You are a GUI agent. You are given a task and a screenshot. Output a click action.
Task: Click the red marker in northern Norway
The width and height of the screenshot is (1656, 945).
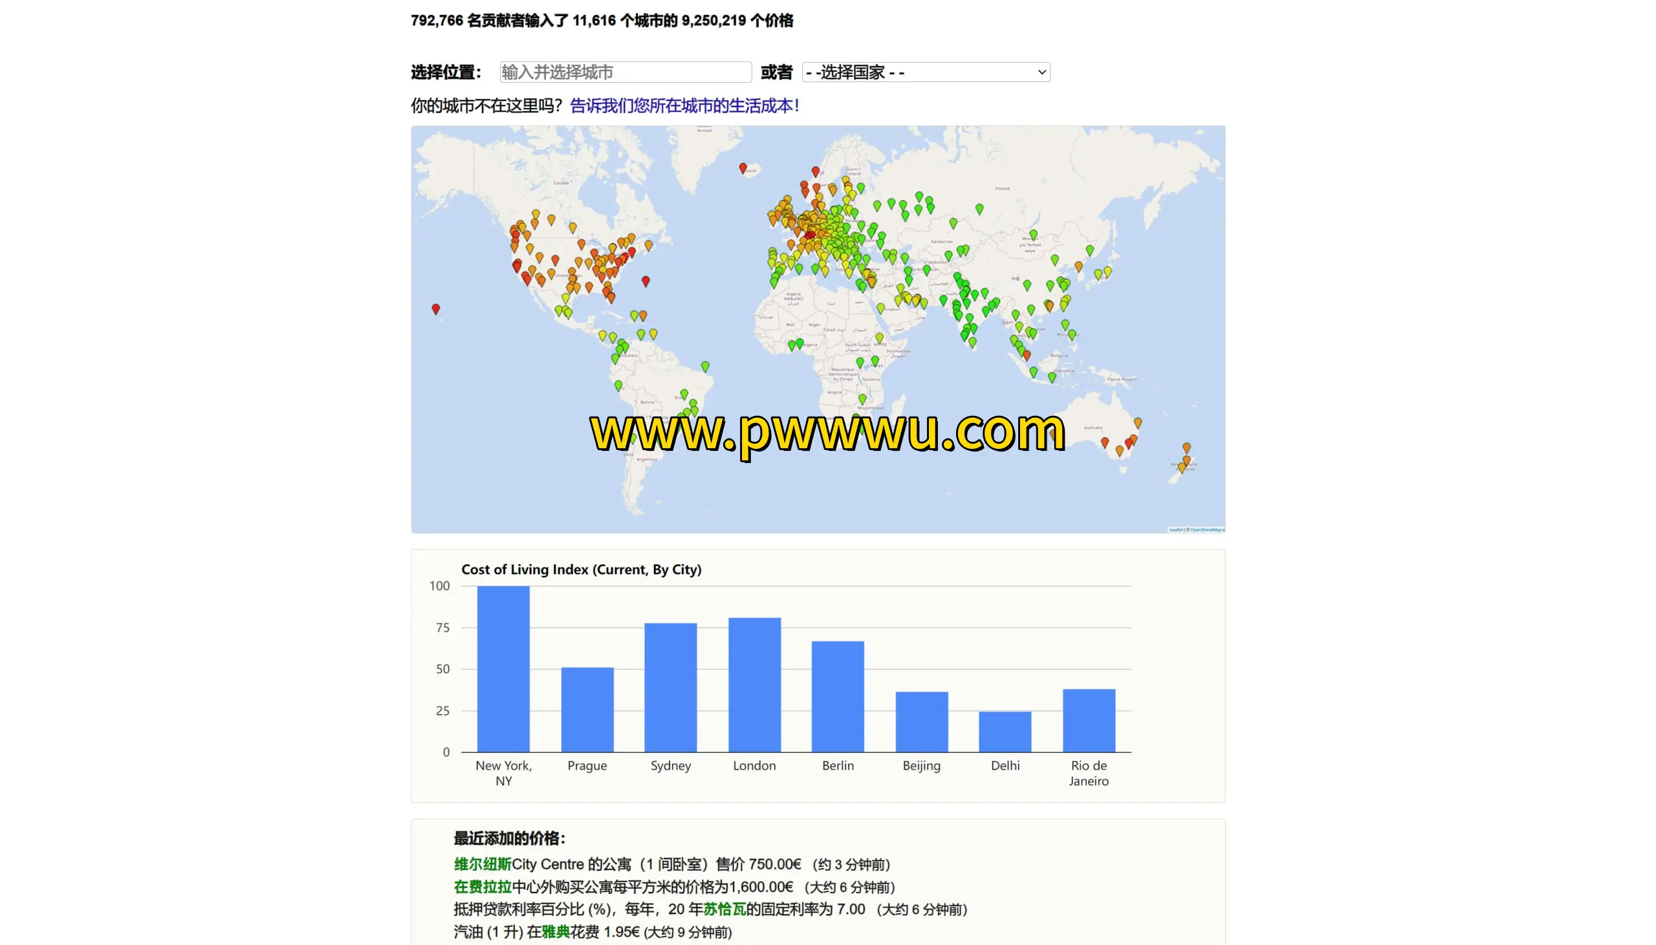(815, 171)
